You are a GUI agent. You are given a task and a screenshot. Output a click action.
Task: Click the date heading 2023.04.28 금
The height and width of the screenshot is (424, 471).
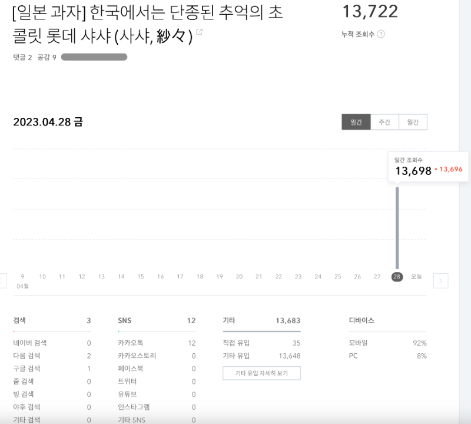click(48, 122)
